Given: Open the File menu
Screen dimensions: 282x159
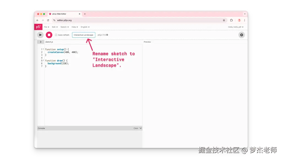Looking at the screenshot, I should coord(46,27).
